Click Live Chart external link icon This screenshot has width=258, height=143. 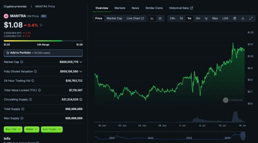143,18
